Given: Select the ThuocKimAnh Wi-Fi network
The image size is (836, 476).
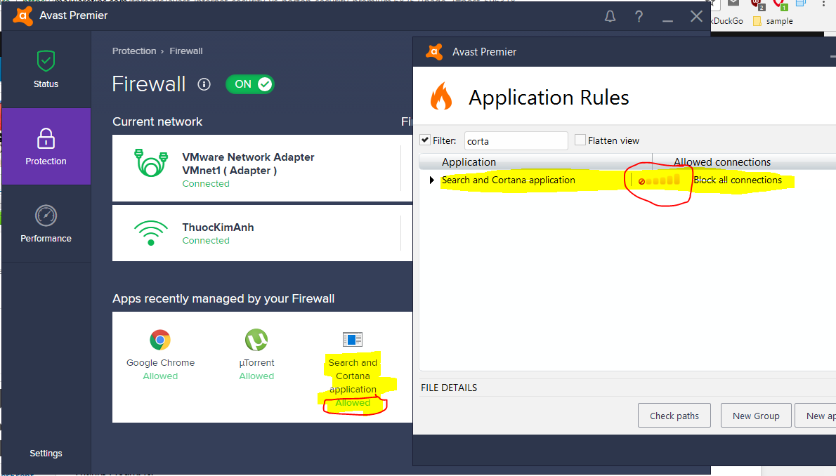Looking at the screenshot, I should pyautogui.click(x=262, y=233).
